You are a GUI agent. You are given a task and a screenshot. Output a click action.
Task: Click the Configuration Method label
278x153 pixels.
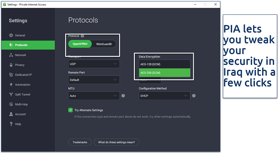[x=153, y=88]
